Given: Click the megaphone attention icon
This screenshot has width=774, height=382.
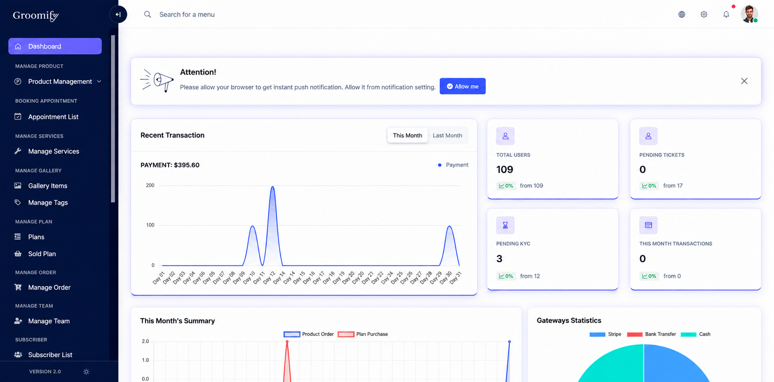Looking at the screenshot, I should pyautogui.click(x=157, y=81).
